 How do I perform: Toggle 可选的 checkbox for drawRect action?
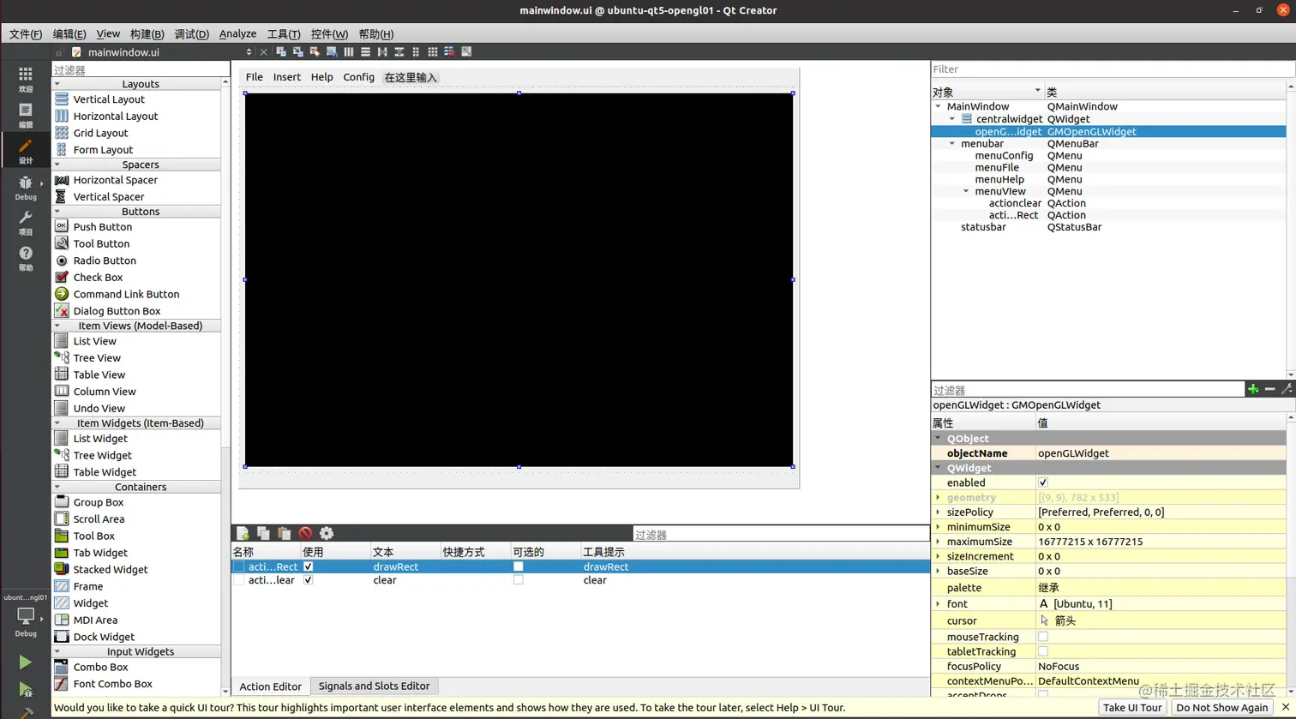click(x=519, y=566)
